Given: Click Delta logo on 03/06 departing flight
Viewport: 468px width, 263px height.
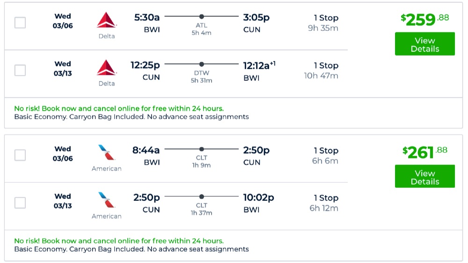Looking at the screenshot, I should pos(106,20).
